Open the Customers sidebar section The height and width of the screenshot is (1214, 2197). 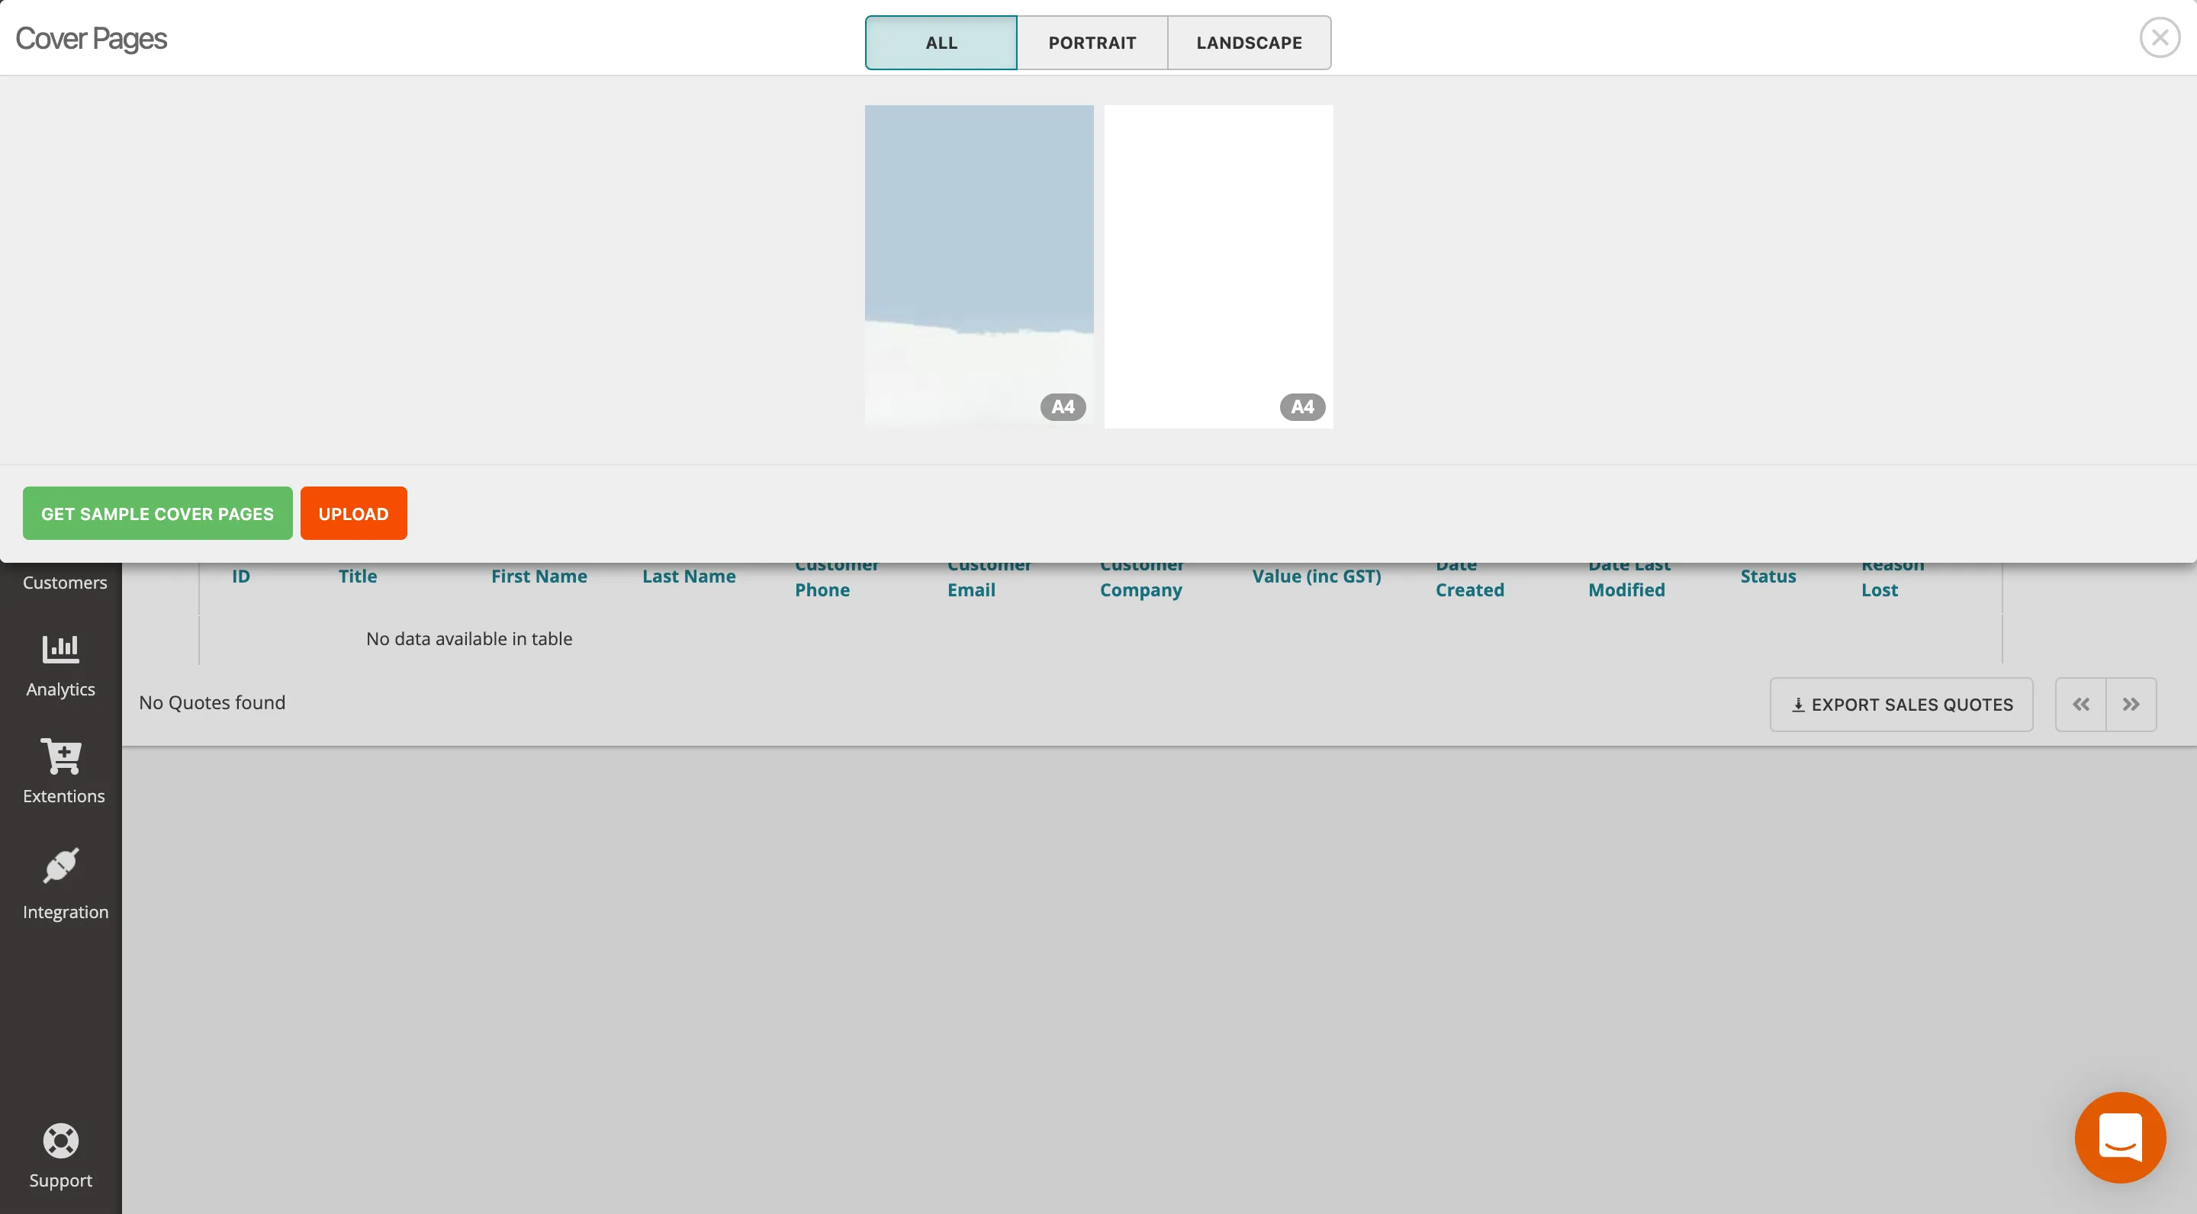(64, 583)
